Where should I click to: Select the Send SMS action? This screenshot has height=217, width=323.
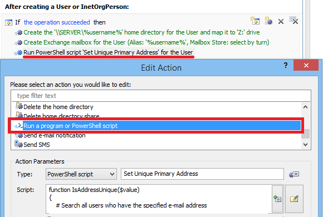(36, 145)
